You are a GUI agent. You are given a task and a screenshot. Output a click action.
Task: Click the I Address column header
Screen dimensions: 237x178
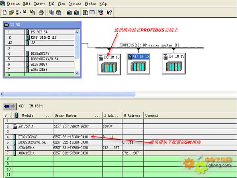point(112,116)
